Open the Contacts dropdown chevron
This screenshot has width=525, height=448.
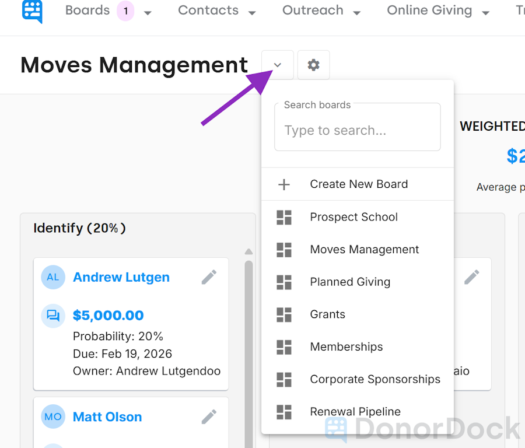point(251,12)
